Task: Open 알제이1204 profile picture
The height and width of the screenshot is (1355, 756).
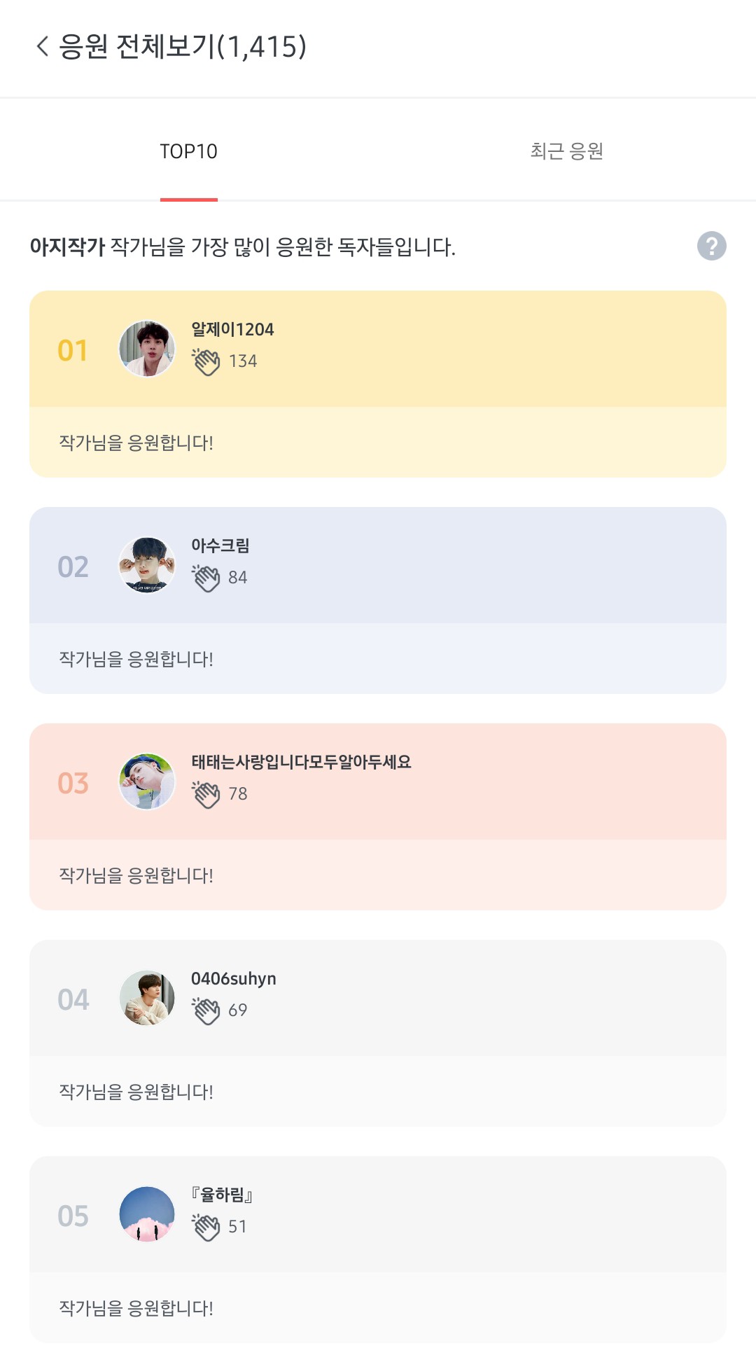Action: pos(147,349)
